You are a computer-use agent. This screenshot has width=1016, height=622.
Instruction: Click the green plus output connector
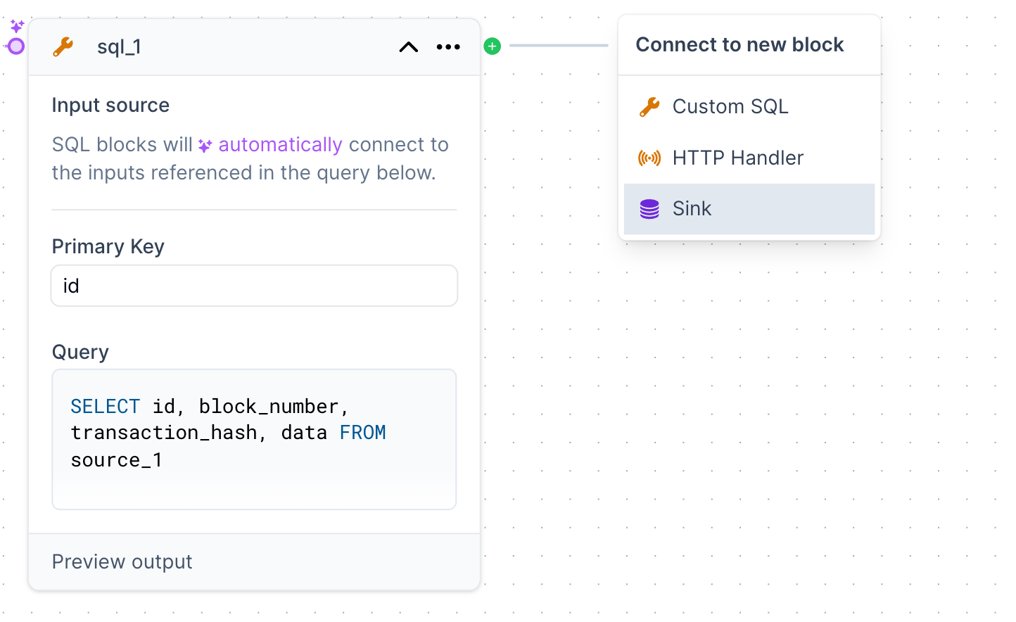[x=493, y=46]
